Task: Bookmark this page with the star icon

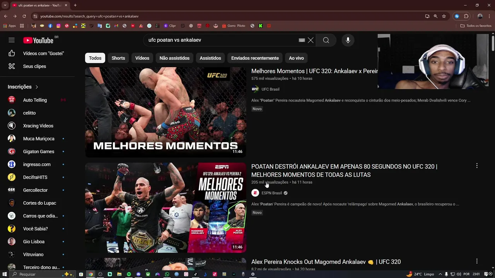Action: [444, 16]
